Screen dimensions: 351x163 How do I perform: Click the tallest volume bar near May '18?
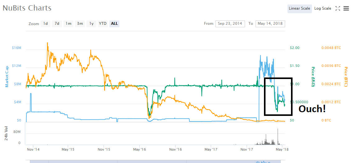(x=278, y=137)
